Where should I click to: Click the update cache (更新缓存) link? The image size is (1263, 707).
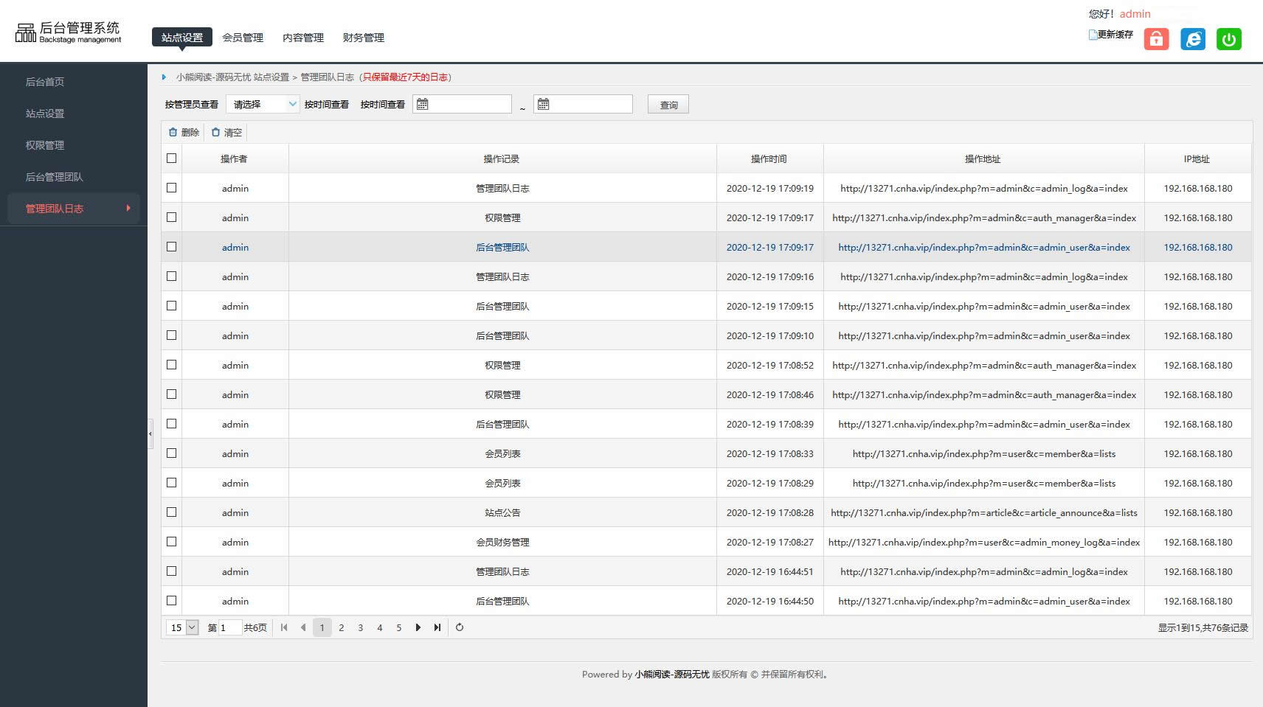click(x=1111, y=34)
